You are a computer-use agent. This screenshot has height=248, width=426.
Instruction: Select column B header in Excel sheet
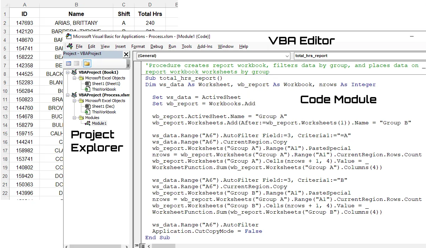coord(76,5)
